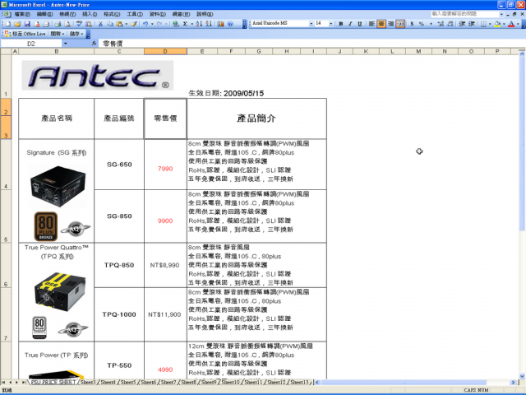Click the help question input box

465,14
